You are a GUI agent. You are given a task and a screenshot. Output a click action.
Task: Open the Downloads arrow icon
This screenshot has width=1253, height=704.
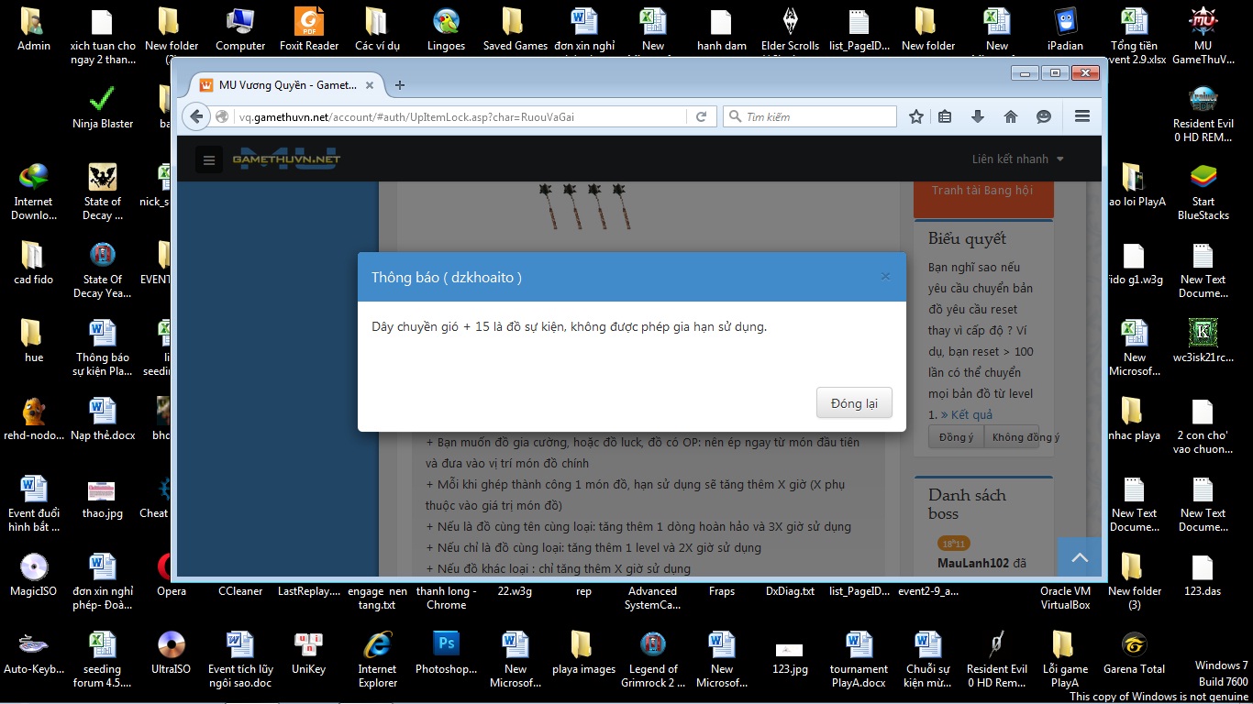[978, 116]
